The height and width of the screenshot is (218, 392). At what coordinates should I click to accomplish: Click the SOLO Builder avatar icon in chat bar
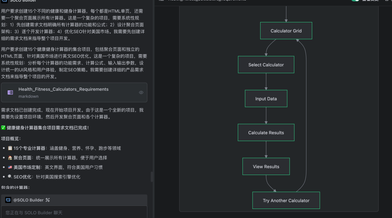coord(8,200)
